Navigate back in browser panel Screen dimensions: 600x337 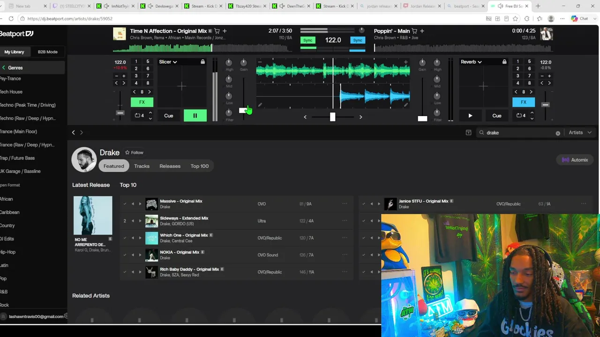tap(74, 132)
